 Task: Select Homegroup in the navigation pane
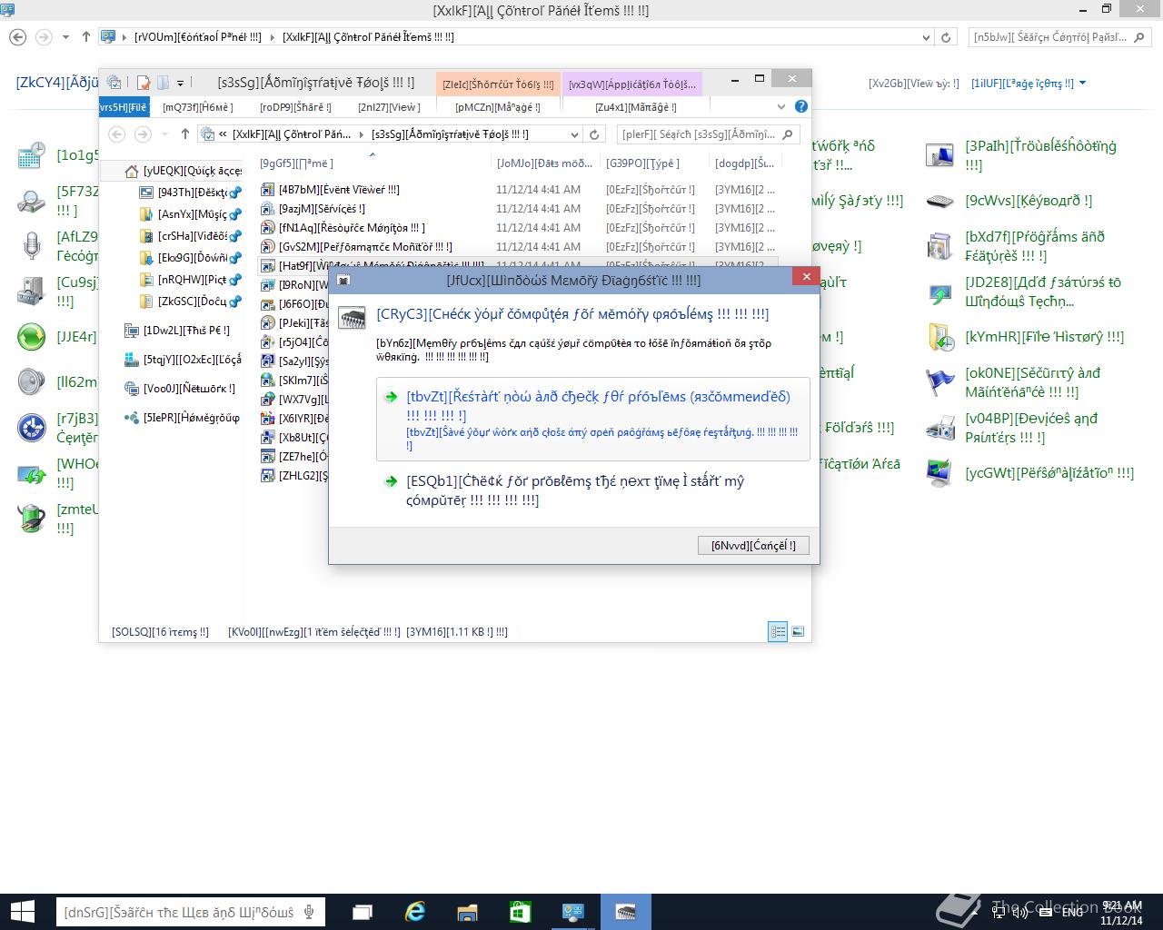(x=182, y=418)
